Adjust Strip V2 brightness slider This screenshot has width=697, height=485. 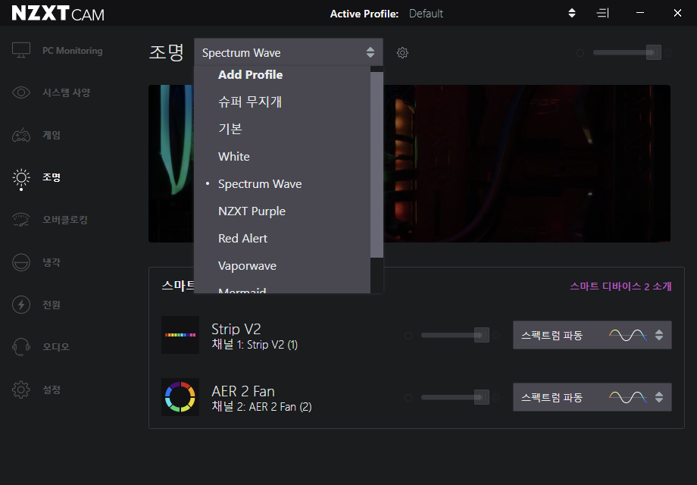(455, 335)
